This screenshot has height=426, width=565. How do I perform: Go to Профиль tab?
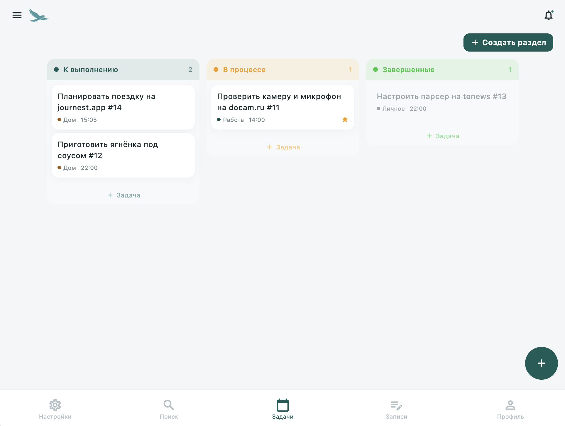click(x=510, y=409)
